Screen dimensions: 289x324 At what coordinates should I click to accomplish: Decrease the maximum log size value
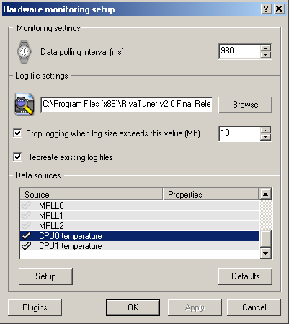[265, 137]
